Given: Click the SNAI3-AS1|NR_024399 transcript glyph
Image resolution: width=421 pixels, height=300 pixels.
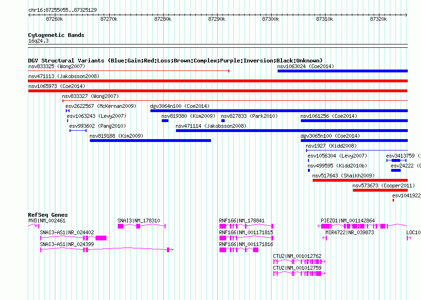Looking at the screenshot, I should [106, 250].
